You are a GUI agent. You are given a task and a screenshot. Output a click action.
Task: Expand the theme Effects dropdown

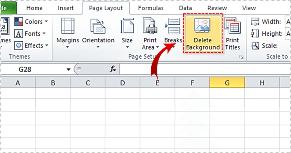pos(32,46)
